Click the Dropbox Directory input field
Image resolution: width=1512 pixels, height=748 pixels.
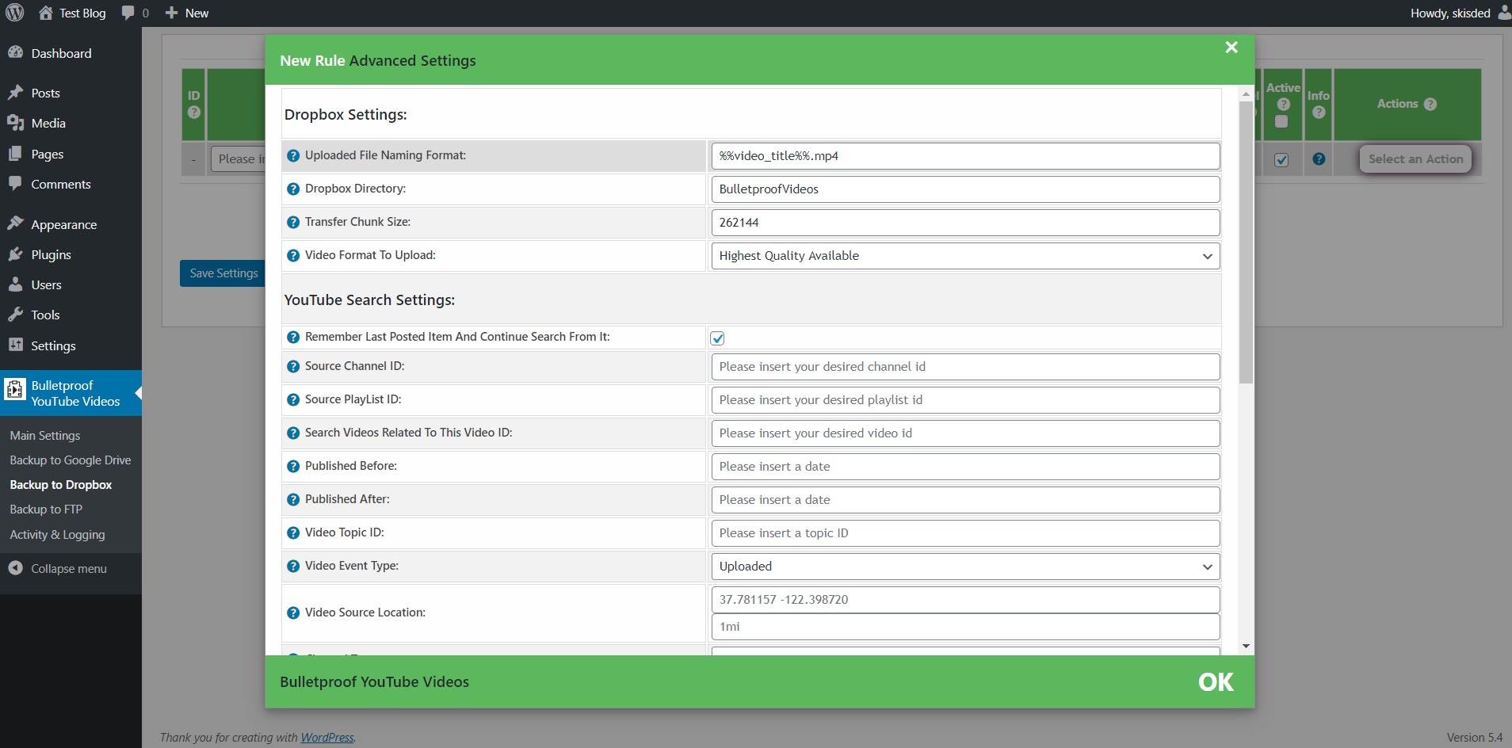965,189
